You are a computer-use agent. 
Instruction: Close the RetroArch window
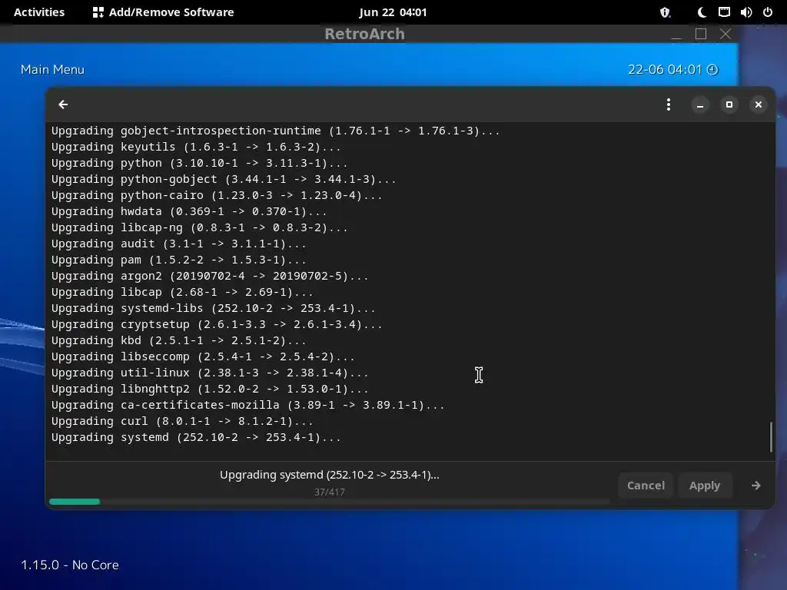pyautogui.click(x=726, y=34)
